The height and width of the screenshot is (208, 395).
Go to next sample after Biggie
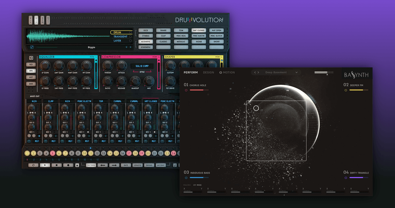click(x=131, y=47)
